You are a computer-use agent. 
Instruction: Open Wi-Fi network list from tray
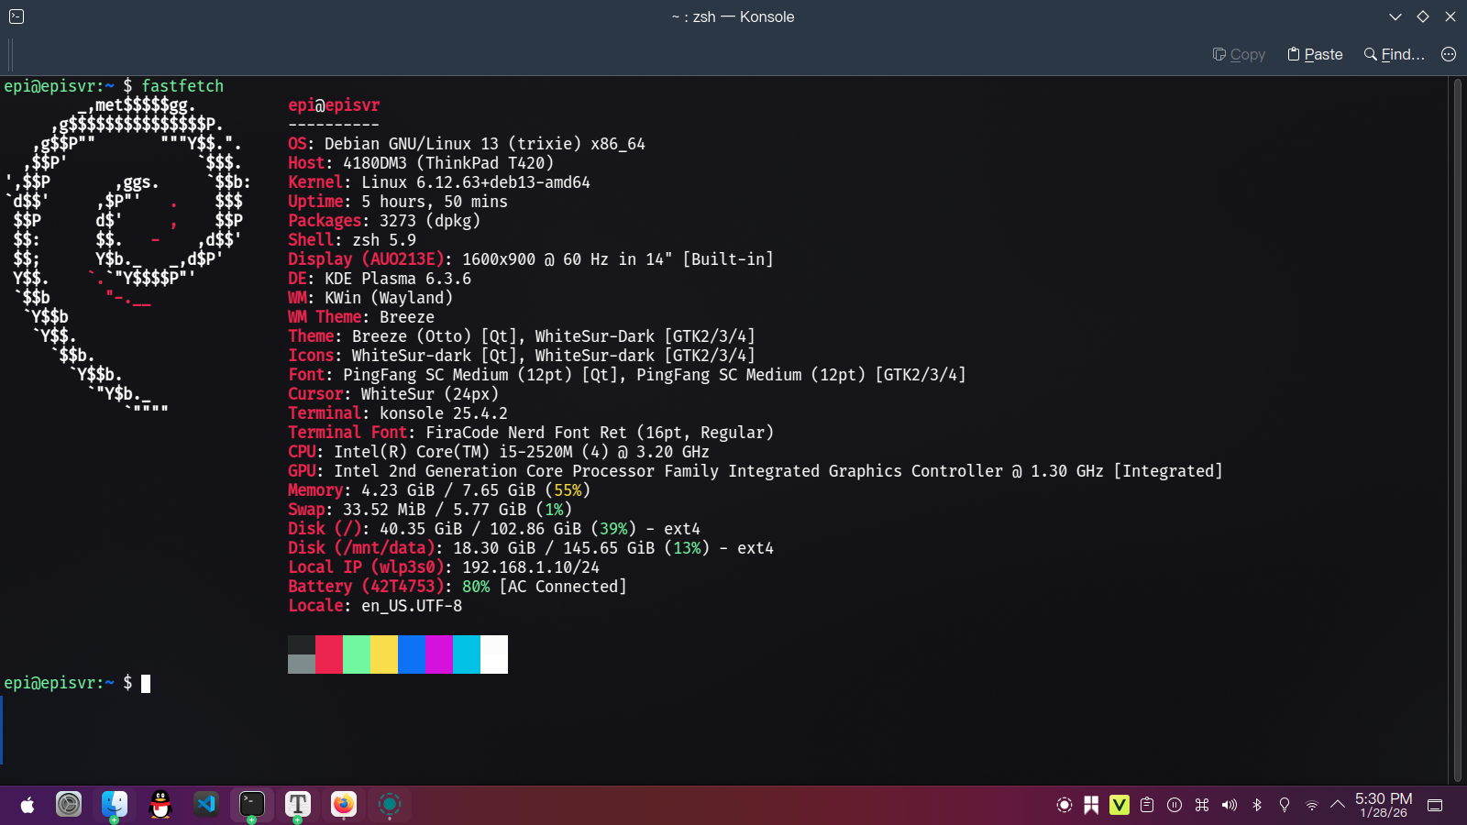tap(1312, 805)
